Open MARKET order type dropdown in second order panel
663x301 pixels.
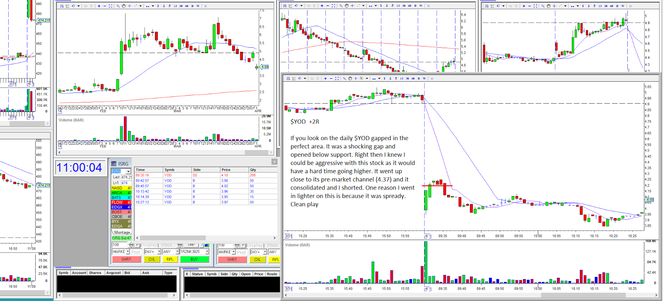234,252
